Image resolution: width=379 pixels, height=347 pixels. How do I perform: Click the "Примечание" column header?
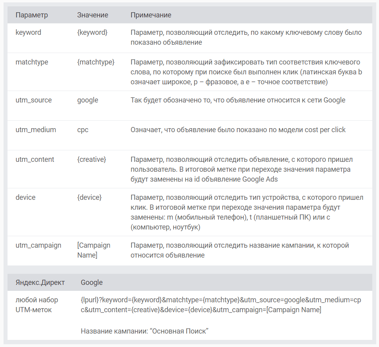click(151, 15)
